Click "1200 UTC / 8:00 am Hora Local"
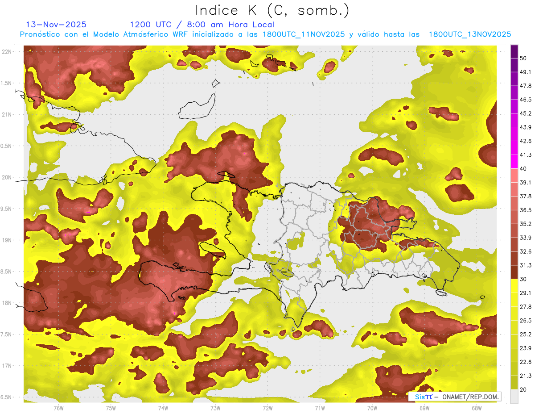This screenshot has height=414, width=535. point(202,25)
